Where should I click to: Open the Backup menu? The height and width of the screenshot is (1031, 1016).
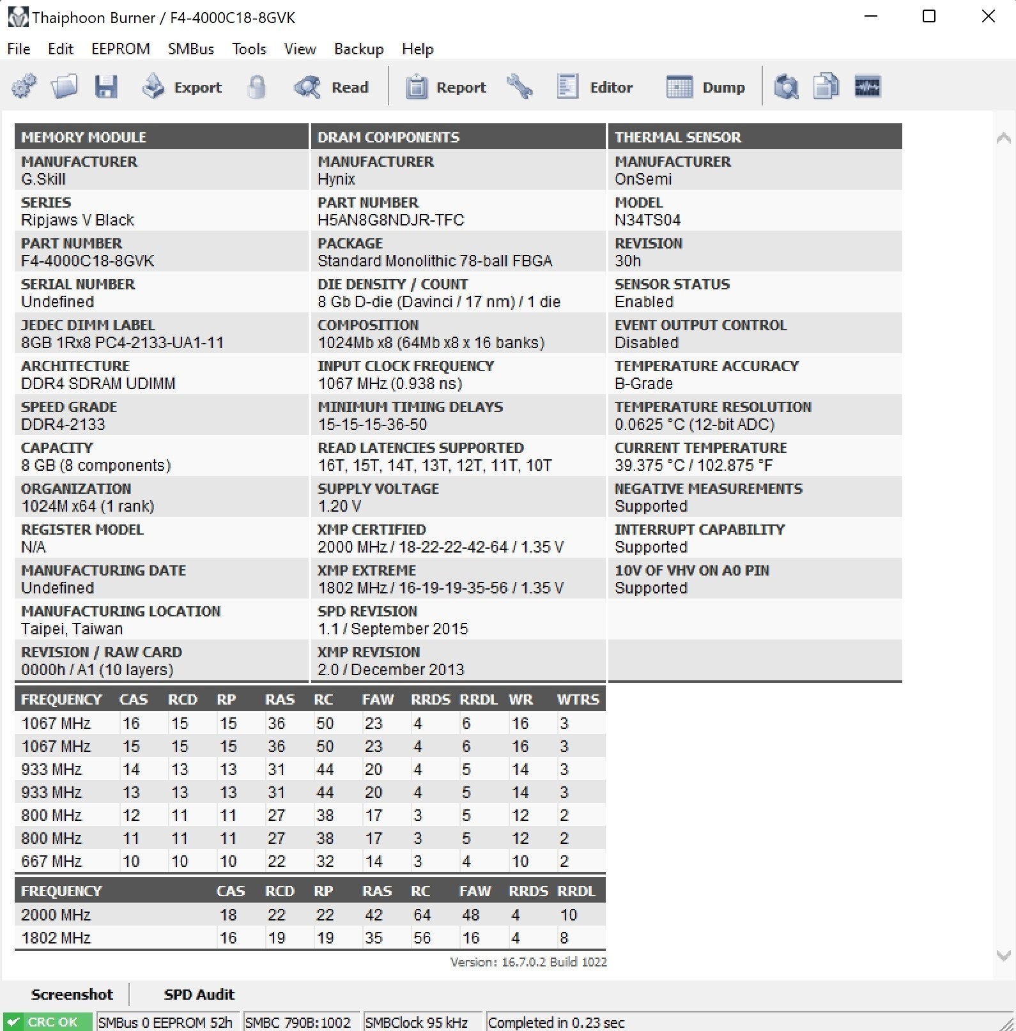coord(359,49)
